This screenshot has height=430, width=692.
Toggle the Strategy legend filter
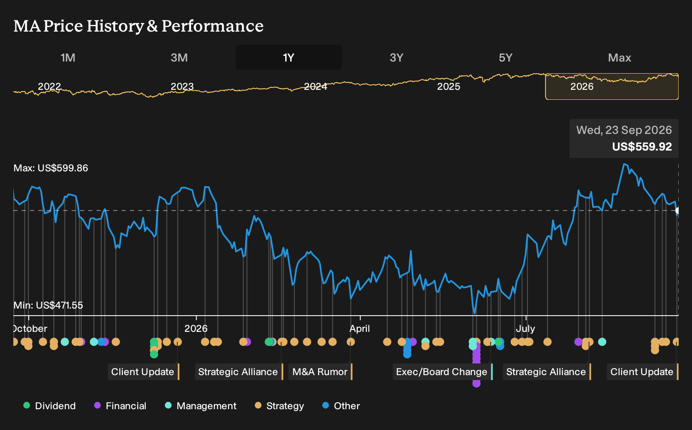click(279, 406)
